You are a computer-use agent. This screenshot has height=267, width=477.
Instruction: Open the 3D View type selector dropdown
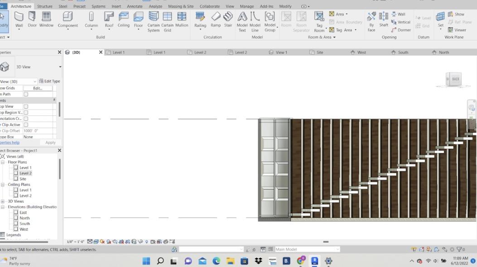click(x=60, y=67)
